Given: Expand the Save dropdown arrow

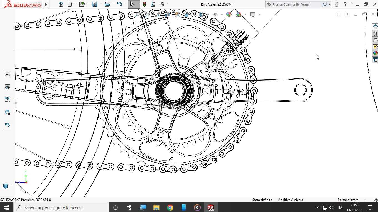Looking at the screenshot, I should (101, 4).
